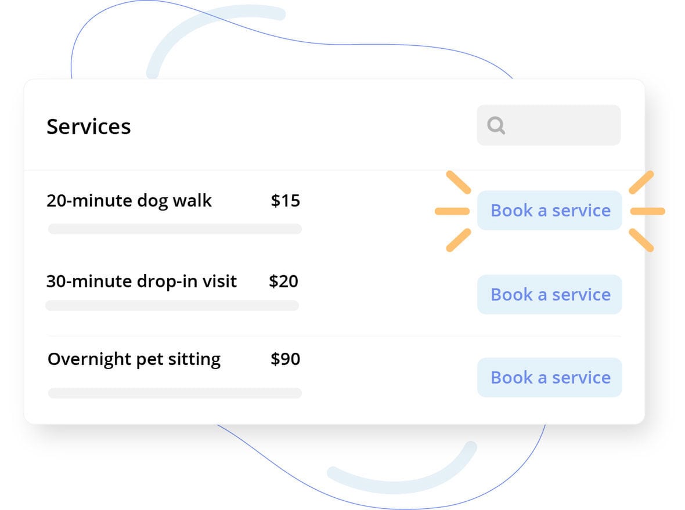Click orange burst lines right of highlighted button
The height and width of the screenshot is (510, 685).
click(x=647, y=211)
